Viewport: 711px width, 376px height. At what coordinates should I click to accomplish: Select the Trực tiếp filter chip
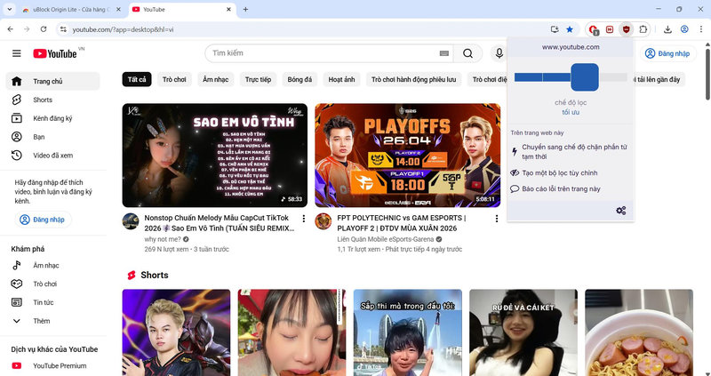click(258, 80)
